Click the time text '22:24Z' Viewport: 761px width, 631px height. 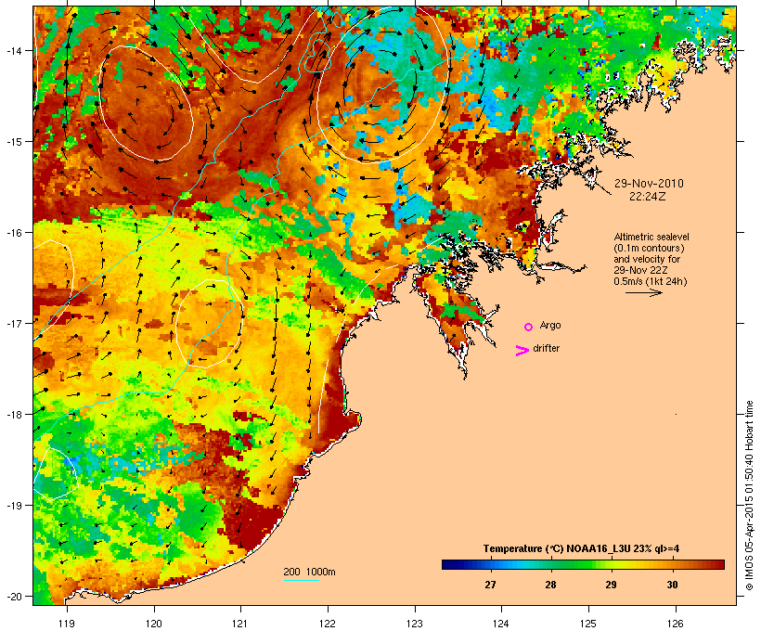pyautogui.click(x=648, y=197)
